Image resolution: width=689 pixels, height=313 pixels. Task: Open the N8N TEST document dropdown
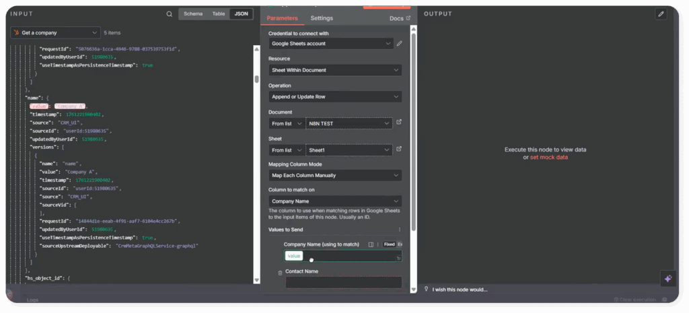click(x=349, y=124)
